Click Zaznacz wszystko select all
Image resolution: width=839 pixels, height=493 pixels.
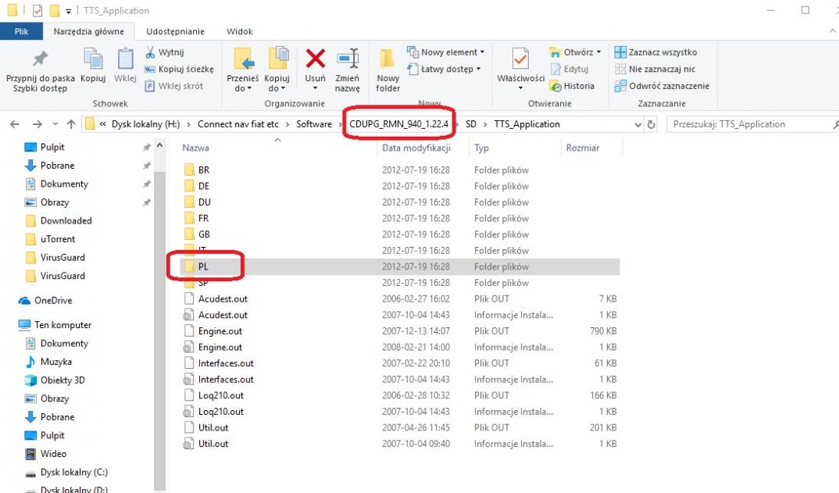point(656,52)
